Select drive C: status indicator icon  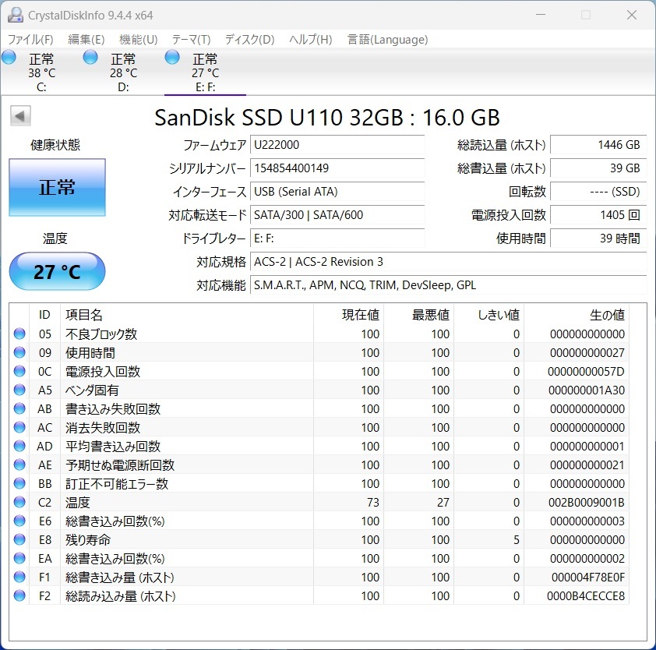point(9,58)
